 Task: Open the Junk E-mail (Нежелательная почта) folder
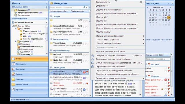coord(30,47)
